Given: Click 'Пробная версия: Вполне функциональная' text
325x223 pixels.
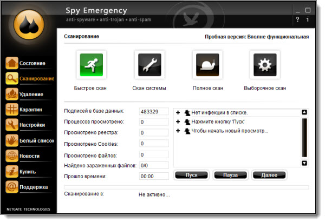Looking at the screenshot, I should [x=257, y=37].
